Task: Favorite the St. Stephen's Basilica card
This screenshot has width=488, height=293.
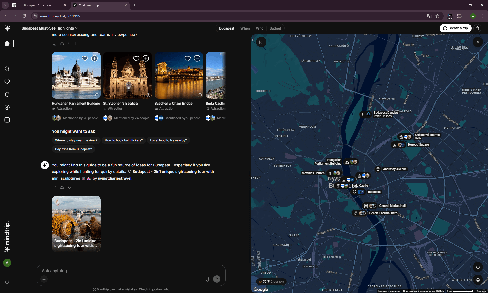Action: [136, 58]
